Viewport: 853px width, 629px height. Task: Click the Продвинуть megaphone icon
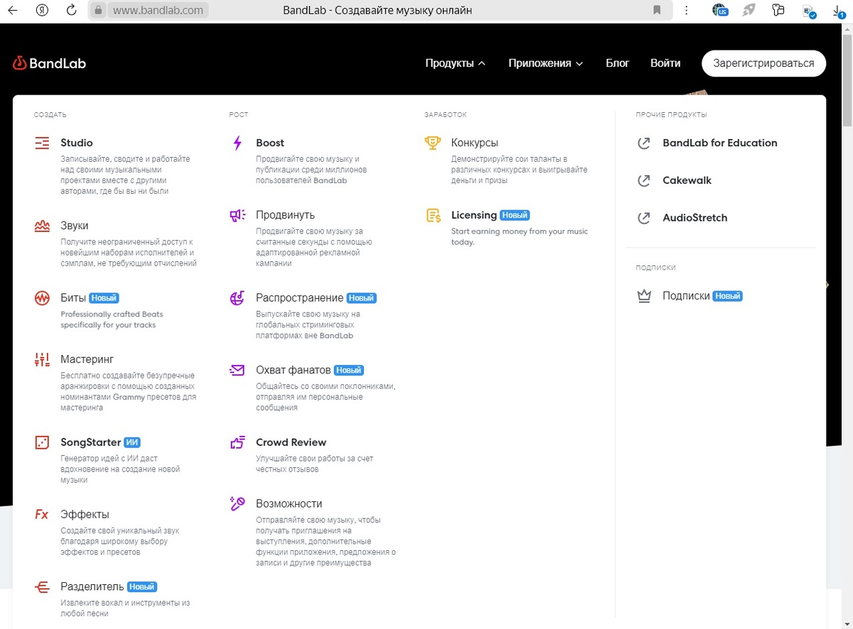(237, 215)
